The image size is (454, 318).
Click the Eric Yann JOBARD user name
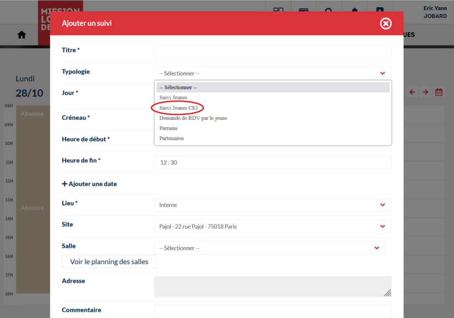tap(435, 12)
